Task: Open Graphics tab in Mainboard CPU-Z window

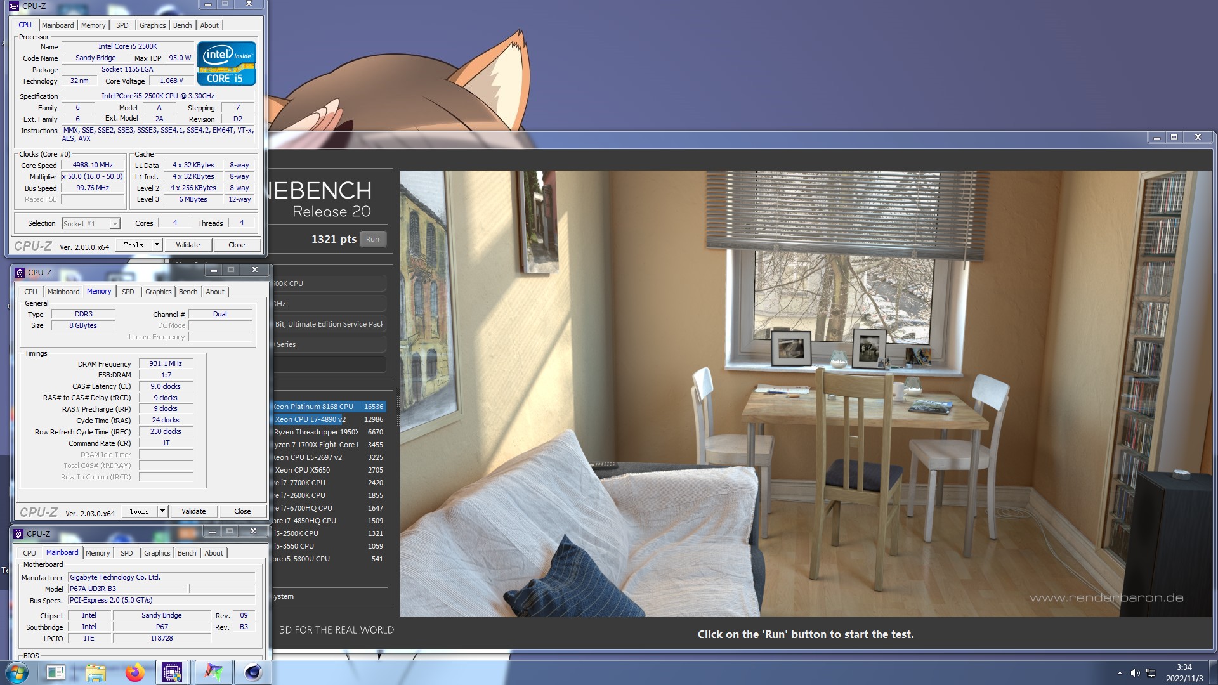Action: 157,553
